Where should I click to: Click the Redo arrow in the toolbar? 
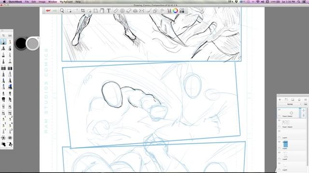[x=55, y=11]
